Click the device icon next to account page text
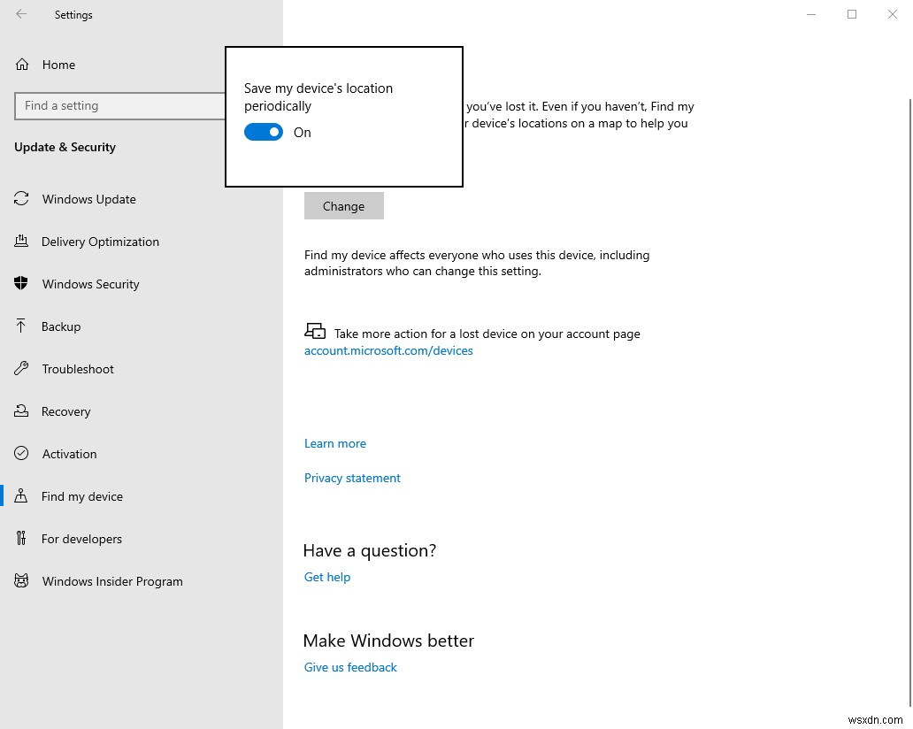Image resolution: width=913 pixels, height=729 pixels. click(315, 330)
